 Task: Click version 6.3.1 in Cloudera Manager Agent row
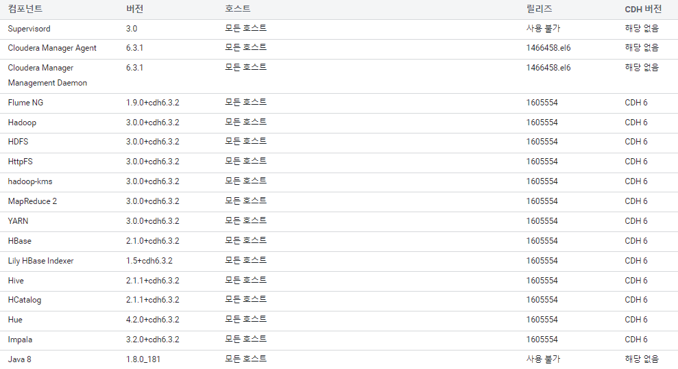tap(134, 47)
